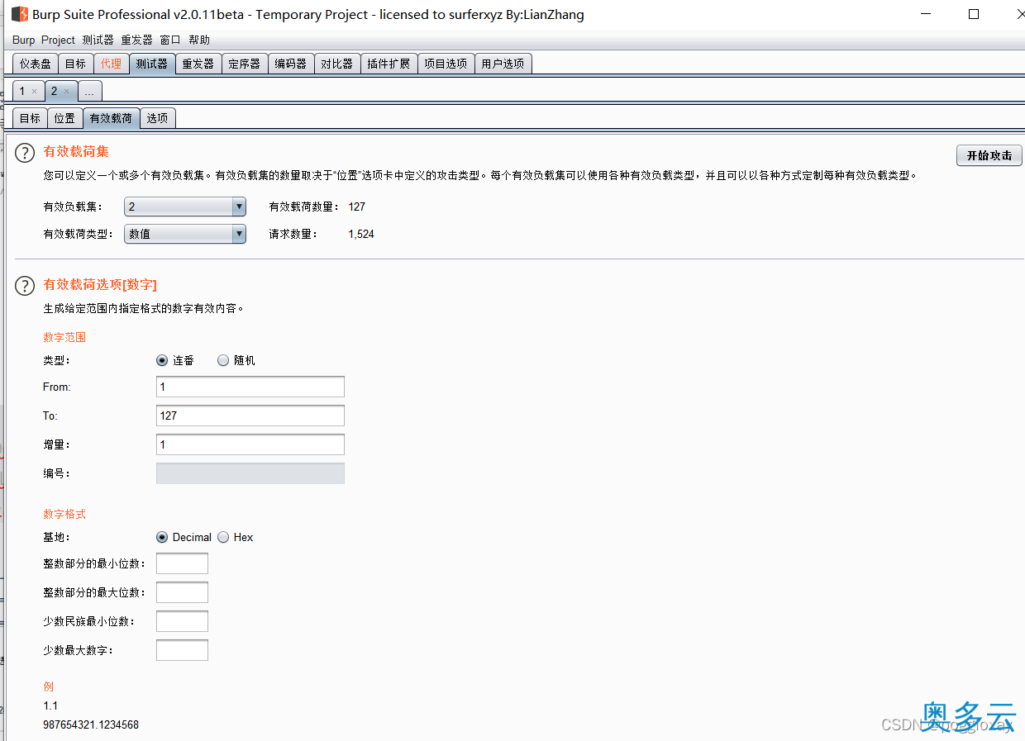Open the 有效载荷 sub-tab

111,118
